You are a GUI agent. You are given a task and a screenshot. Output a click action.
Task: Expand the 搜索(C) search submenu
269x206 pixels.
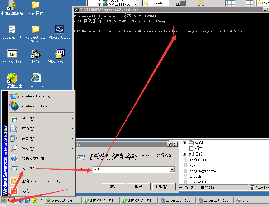42,149
